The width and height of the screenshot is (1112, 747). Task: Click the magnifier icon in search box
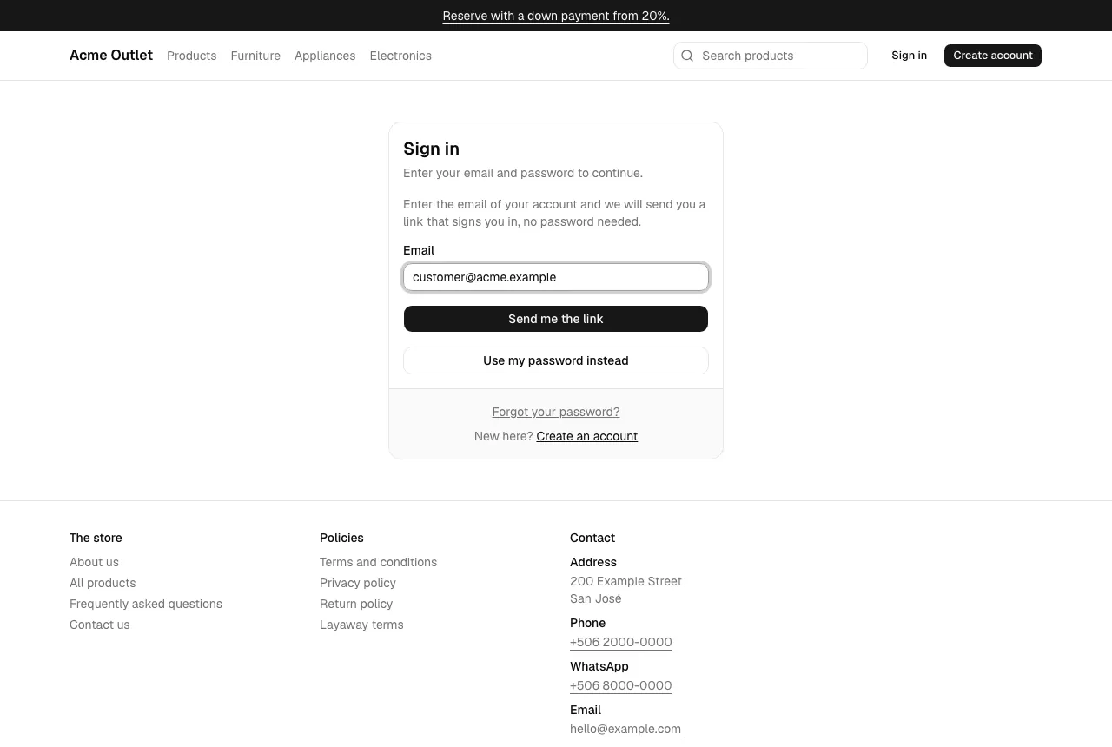(687, 56)
